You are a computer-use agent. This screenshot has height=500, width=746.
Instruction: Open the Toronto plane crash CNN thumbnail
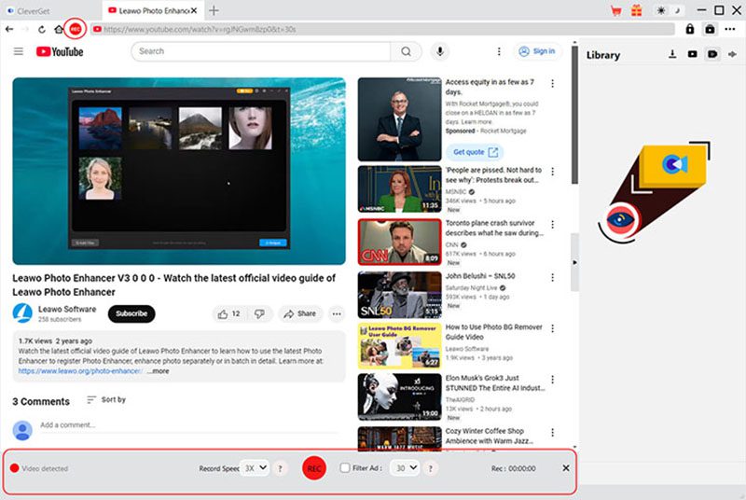399,242
